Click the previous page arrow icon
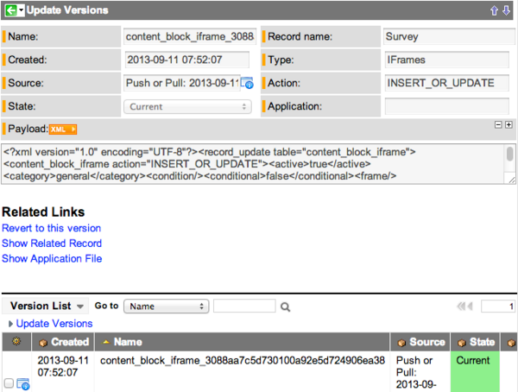Screen dimensions: 518x392 [471, 307]
